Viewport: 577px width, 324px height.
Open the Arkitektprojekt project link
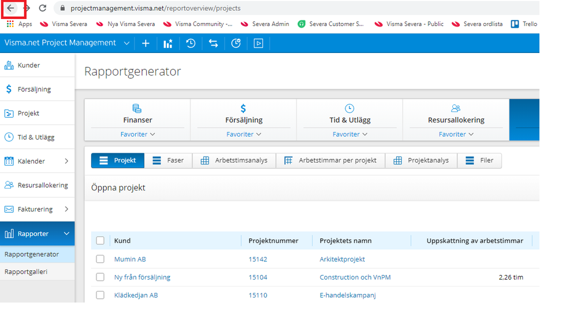pyautogui.click(x=342, y=259)
